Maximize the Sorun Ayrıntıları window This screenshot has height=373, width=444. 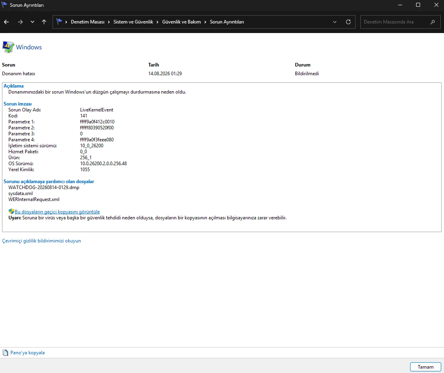[x=418, y=5]
